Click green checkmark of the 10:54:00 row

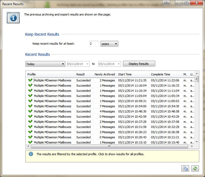pyautogui.click(x=30, y=106)
